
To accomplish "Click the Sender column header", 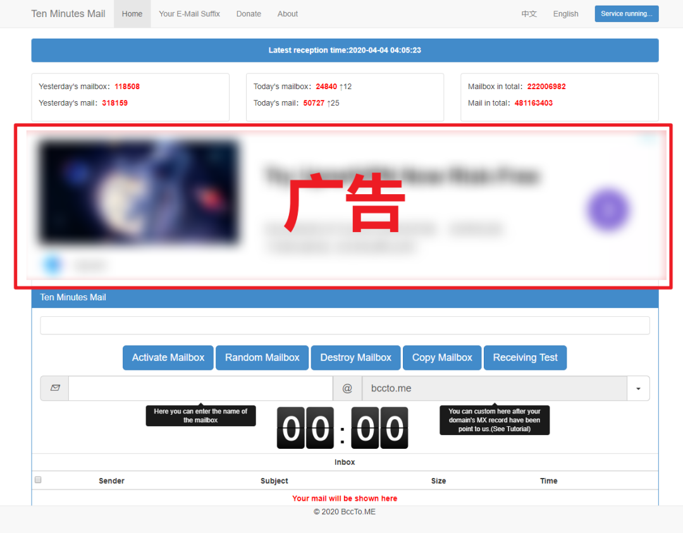I will tap(111, 481).
